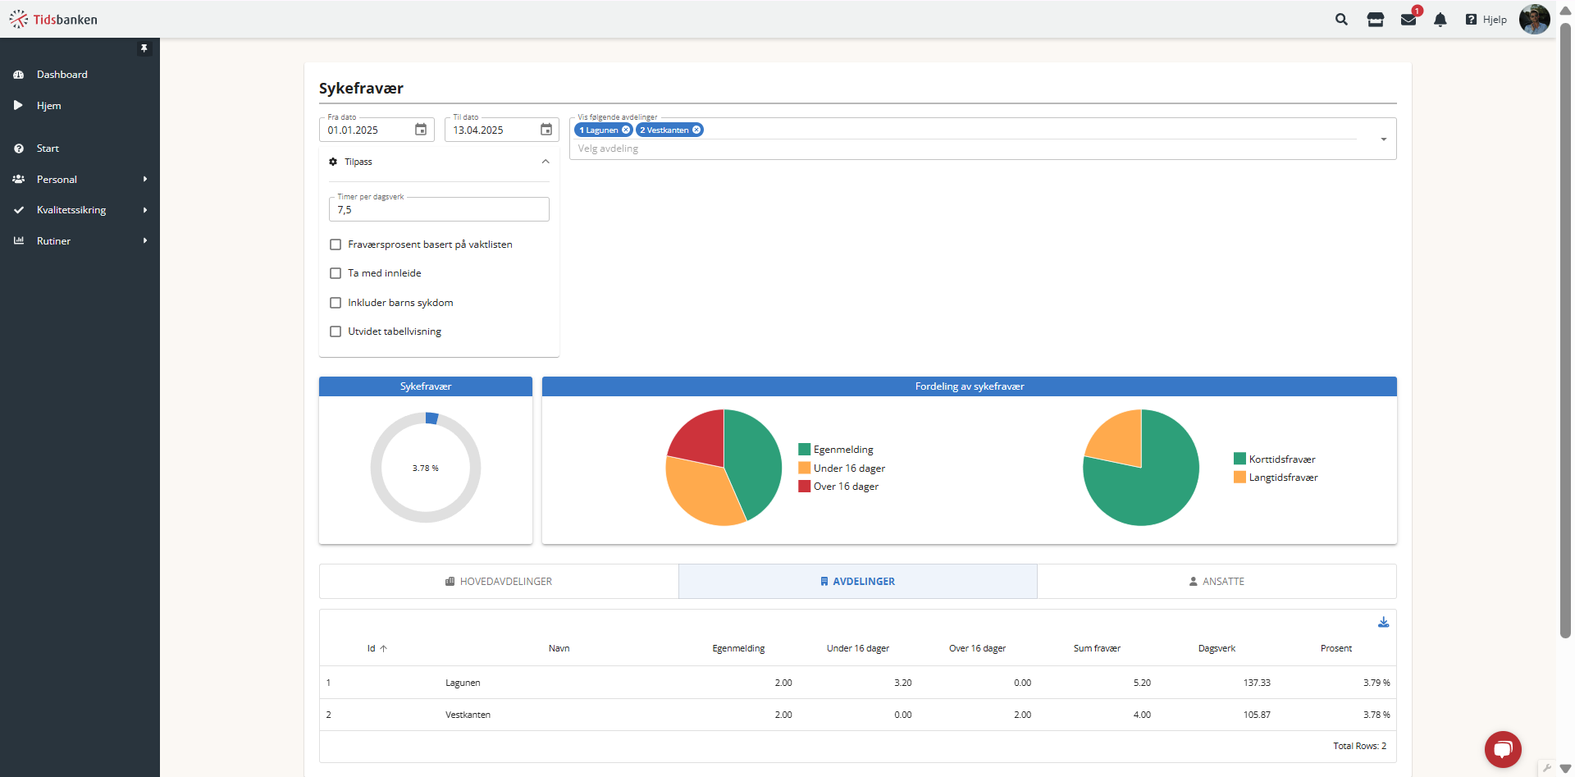Screen dimensions: 1575x777
Task: Open the chat support bubble
Action: 1503,749
